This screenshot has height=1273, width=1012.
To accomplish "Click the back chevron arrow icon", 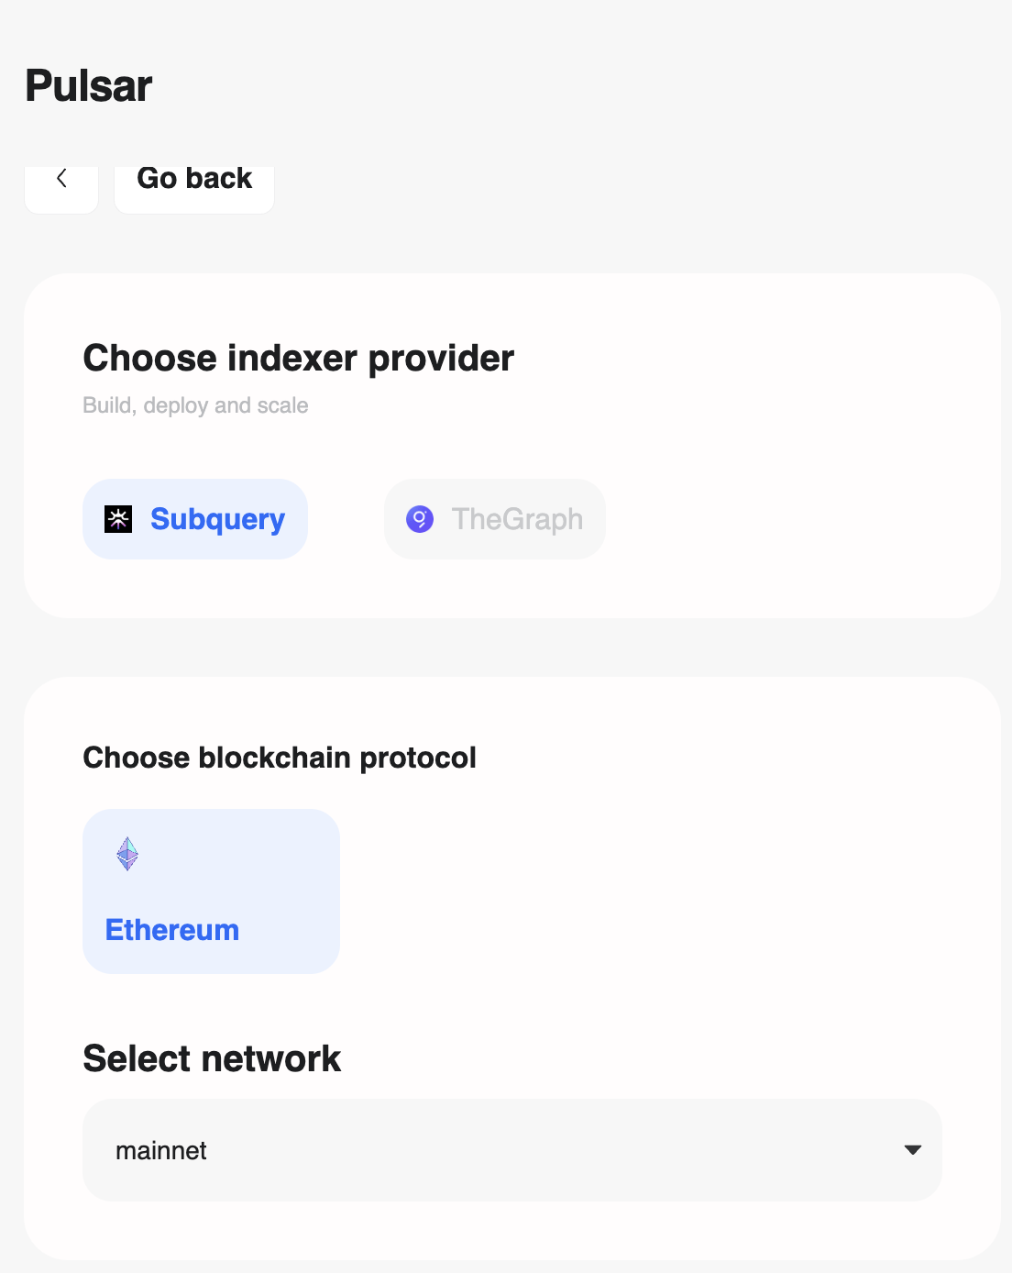I will (61, 177).
